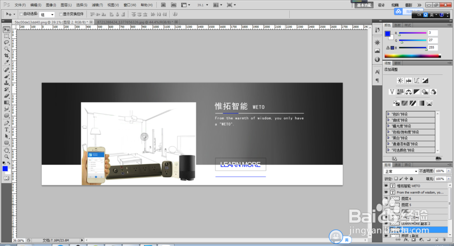Select the Rectangular Marquee tool

coord(6,36)
